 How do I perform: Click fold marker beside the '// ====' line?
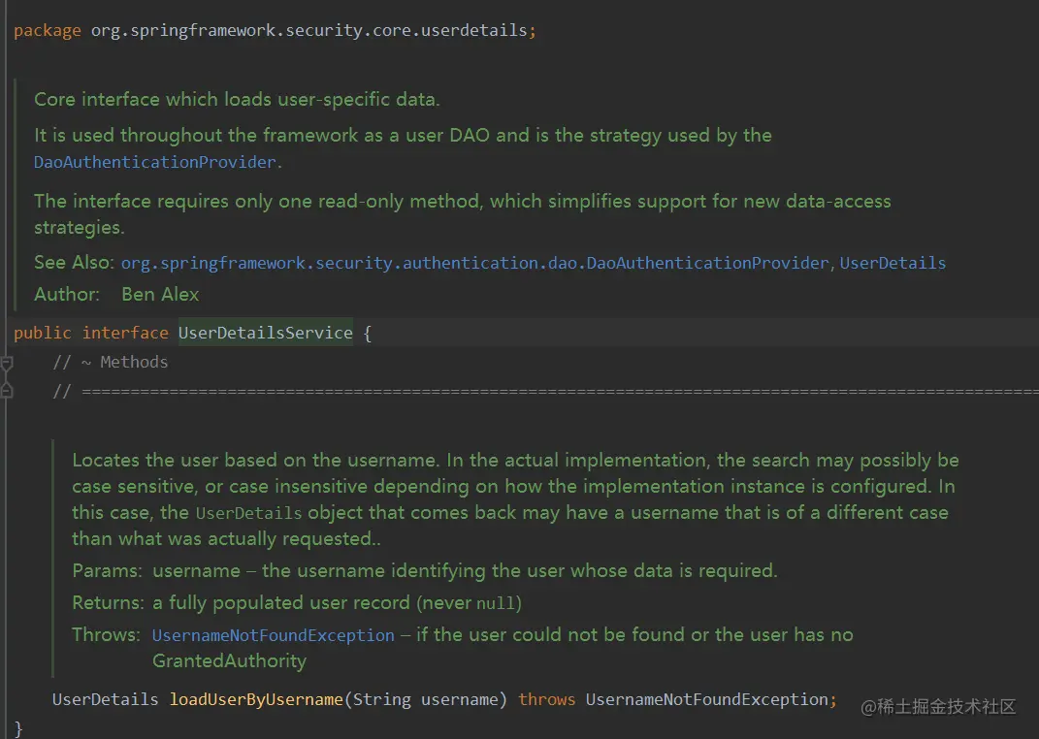coord(7,391)
